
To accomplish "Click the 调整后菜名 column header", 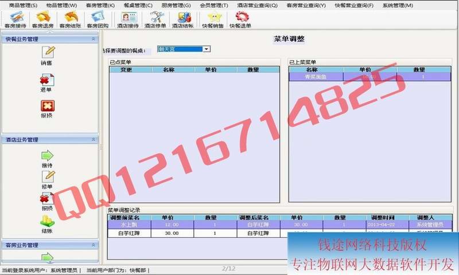I will (x=259, y=218).
